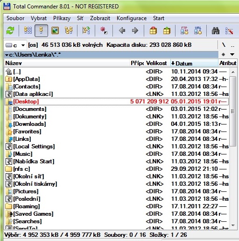Screen dimensions: 239x241
Task: Sort by Název column header
Action: (67, 63)
